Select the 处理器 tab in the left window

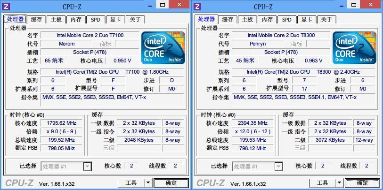tap(15, 19)
